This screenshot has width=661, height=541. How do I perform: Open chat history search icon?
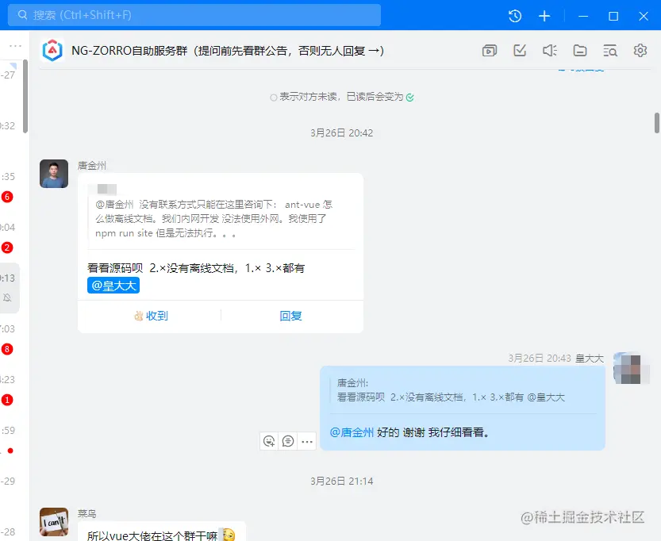(610, 51)
